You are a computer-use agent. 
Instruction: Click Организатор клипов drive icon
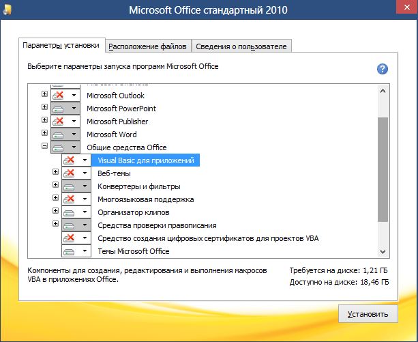pyautogui.click(x=69, y=212)
